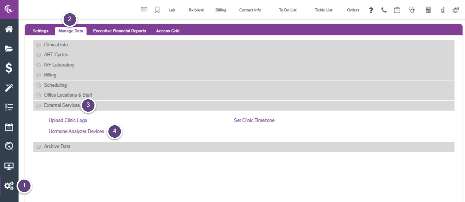The image size is (465, 202).
Task: Open the envelope messages icon
Action: (x=144, y=10)
